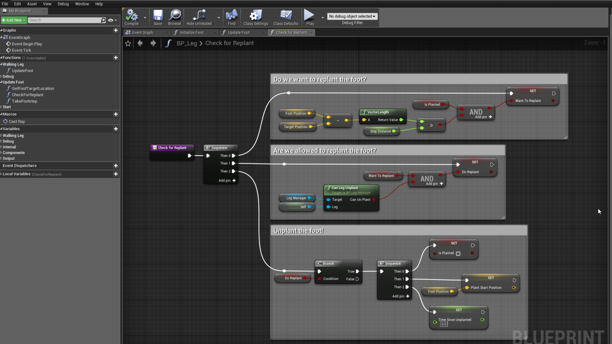Open the Find tool
The height and width of the screenshot is (344, 612).
tap(231, 15)
